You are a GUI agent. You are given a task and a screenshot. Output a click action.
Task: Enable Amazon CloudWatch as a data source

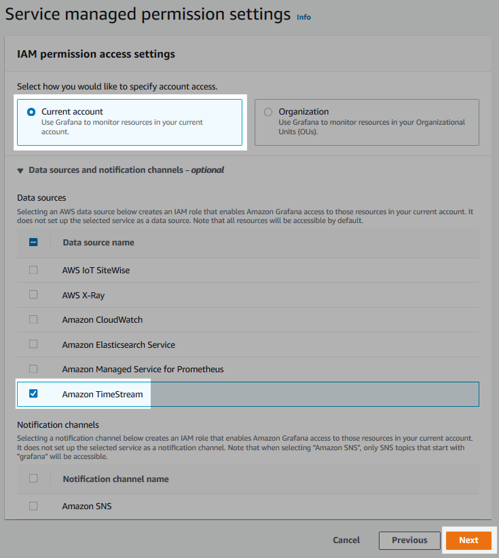33,319
